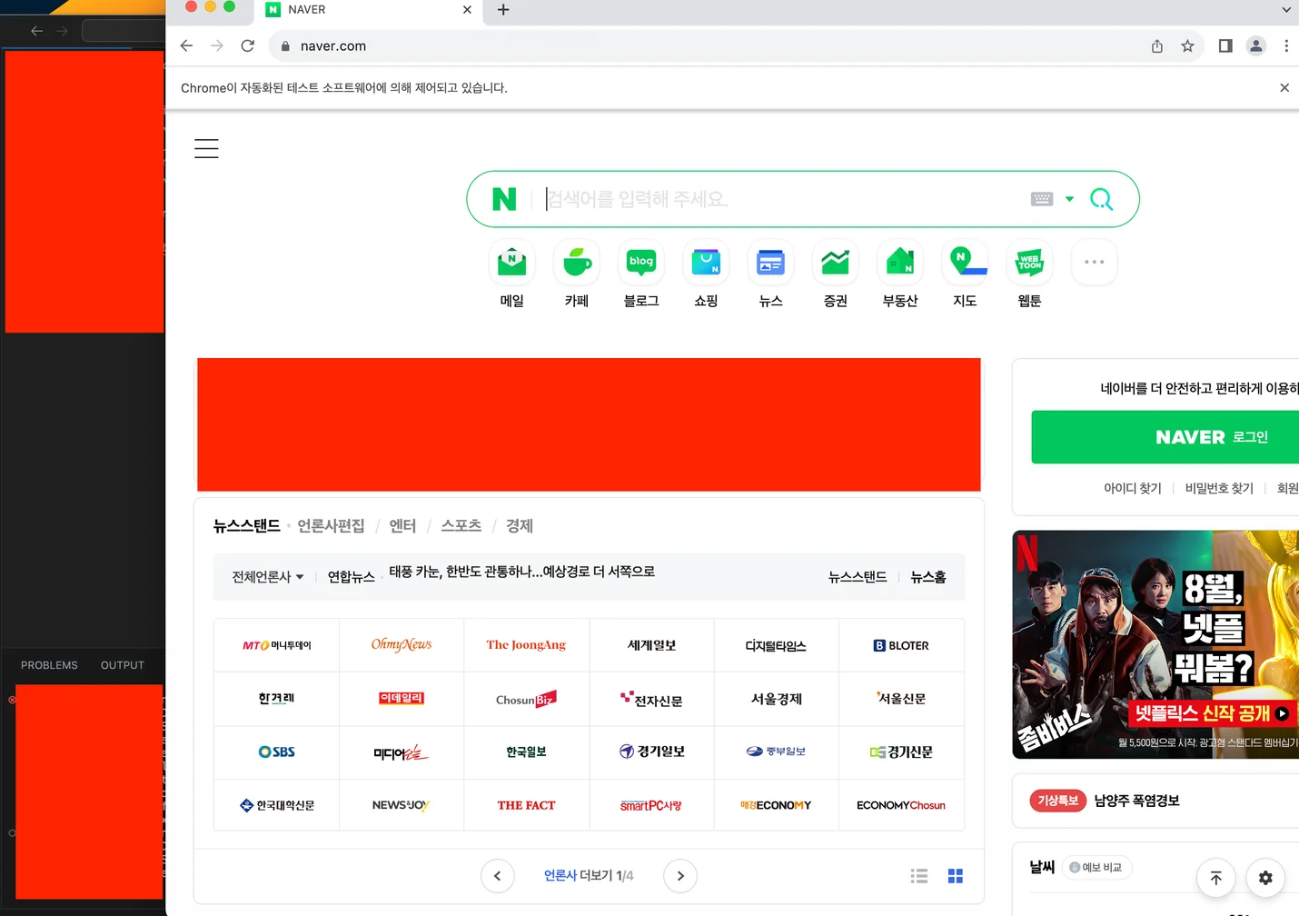This screenshot has height=916, width=1299.
Task: Go to next press page arrow
Action: click(x=680, y=876)
